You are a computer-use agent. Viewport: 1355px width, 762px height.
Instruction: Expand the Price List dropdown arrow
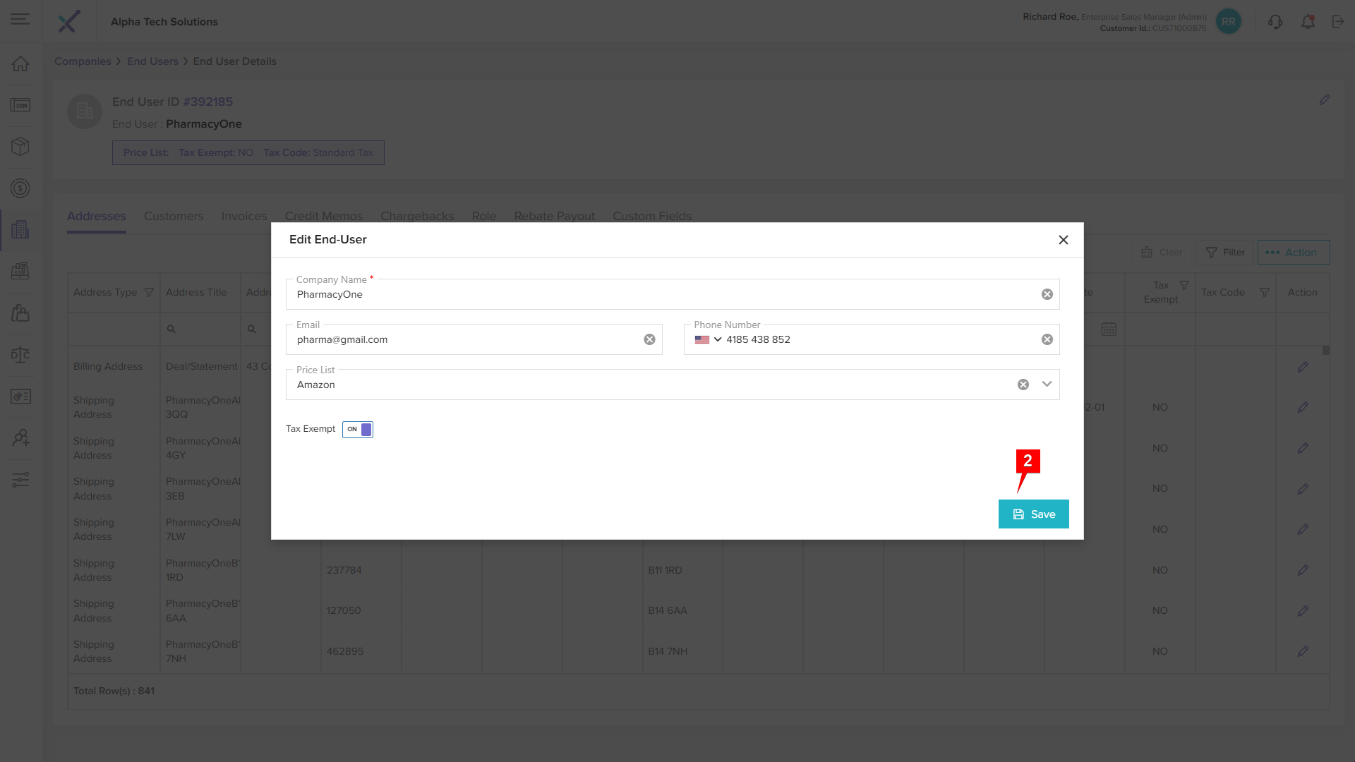[x=1047, y=385]
